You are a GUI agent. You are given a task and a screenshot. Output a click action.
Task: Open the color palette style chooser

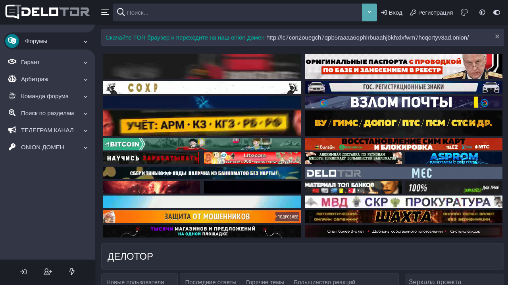tap(464, 12)
